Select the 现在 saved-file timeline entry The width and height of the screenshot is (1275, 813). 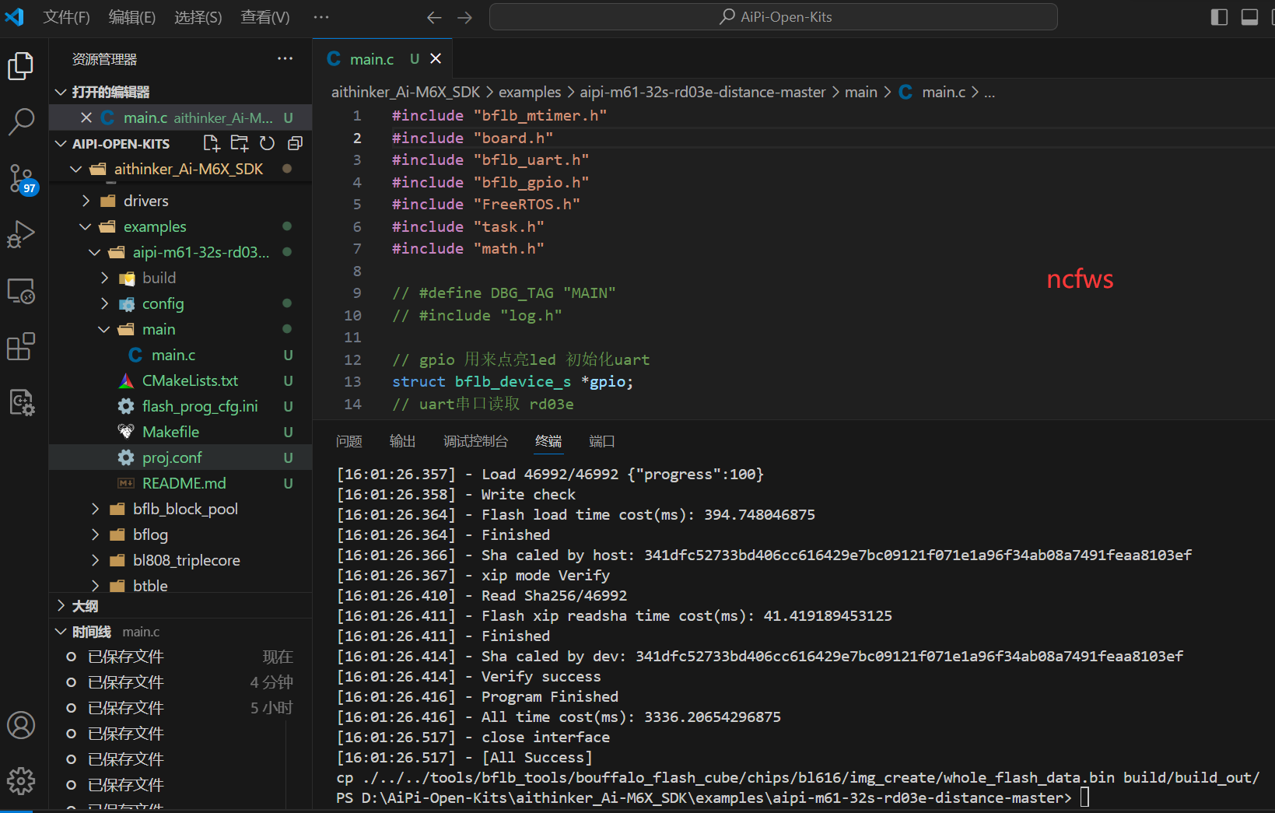coord(180,657)
